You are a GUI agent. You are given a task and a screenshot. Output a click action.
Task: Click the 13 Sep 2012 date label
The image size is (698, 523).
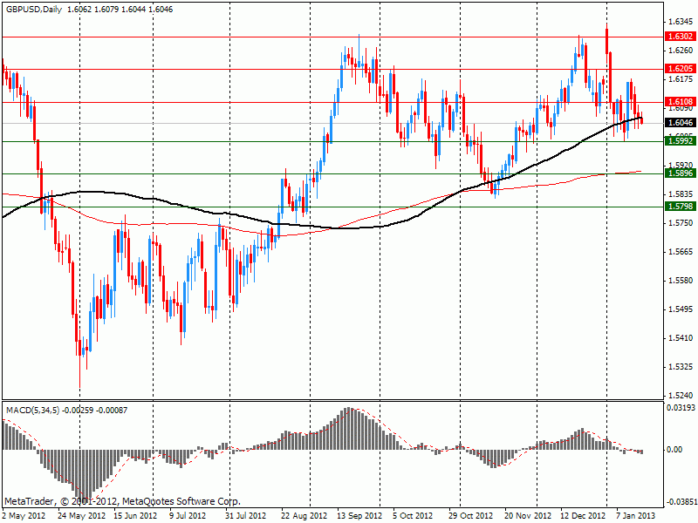point(358,515)
